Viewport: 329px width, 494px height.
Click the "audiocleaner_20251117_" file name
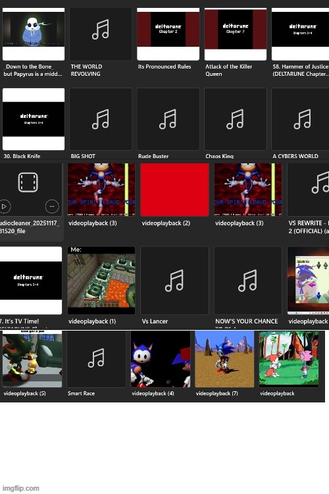pos(29,227)
